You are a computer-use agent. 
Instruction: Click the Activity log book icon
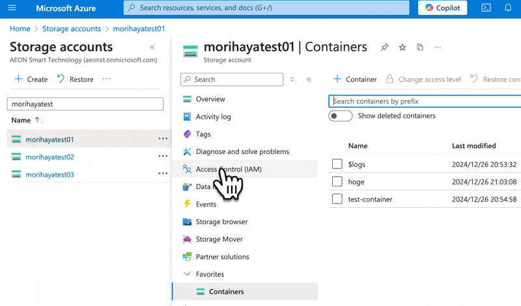(x=187, y=116)
